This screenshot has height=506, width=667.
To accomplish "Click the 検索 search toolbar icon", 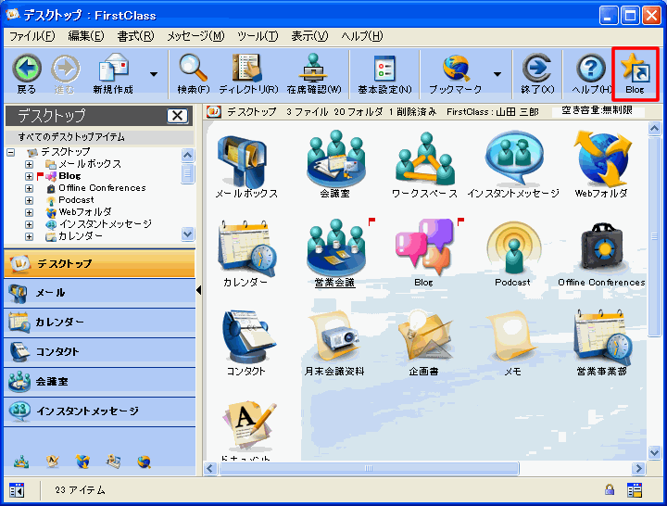I will pyautogui.click(x=194, y=74).
